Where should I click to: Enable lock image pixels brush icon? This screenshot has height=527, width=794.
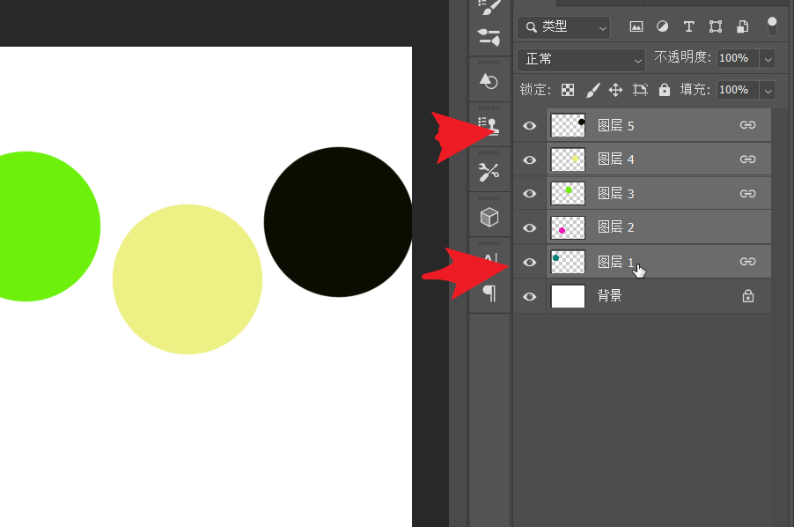pyautogui.click(x=592, y=90)
